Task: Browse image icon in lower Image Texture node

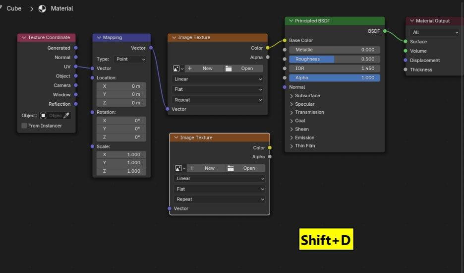Action: 180,168
